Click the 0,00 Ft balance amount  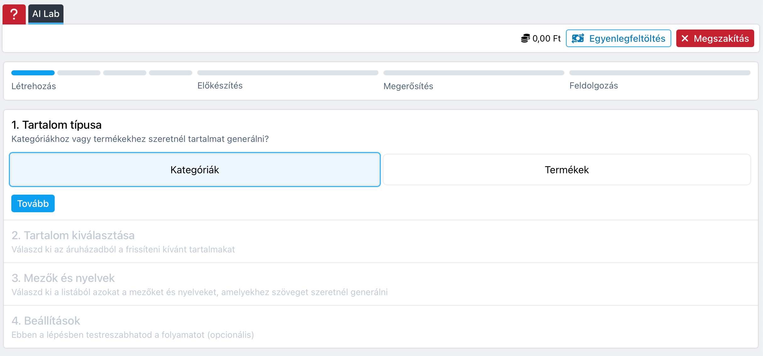(546, 39)
